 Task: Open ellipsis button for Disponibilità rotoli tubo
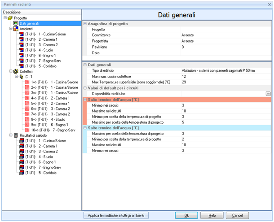pos(268,93)
